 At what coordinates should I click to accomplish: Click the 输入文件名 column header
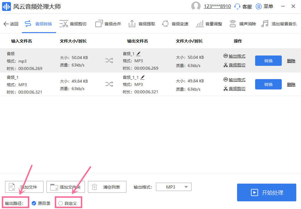[x=22, y=41]
